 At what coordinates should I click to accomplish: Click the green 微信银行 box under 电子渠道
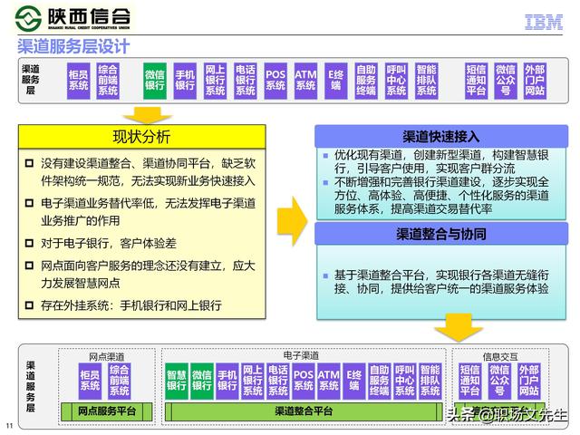(x=201, y=381)
